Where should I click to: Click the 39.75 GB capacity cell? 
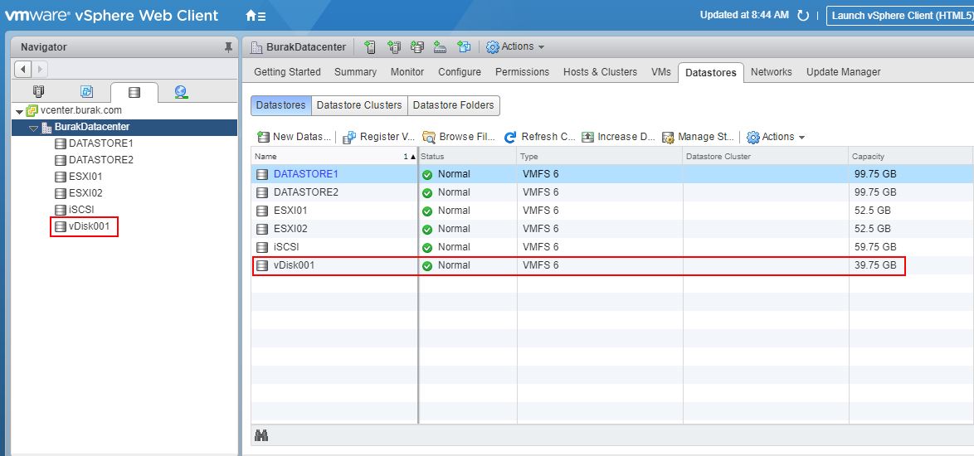[x=875, y=265]
